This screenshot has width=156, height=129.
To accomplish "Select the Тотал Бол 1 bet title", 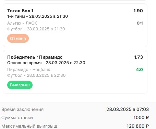I will point(20,11).
